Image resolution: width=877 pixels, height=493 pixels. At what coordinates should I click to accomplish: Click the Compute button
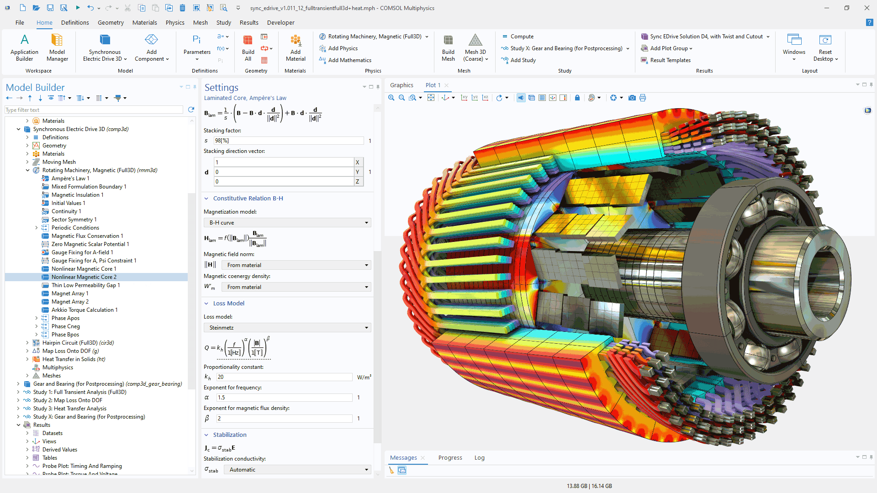518,37
